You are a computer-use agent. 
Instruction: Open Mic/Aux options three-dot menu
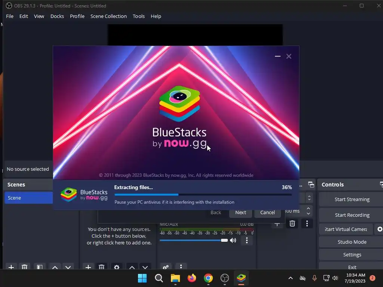247,240
